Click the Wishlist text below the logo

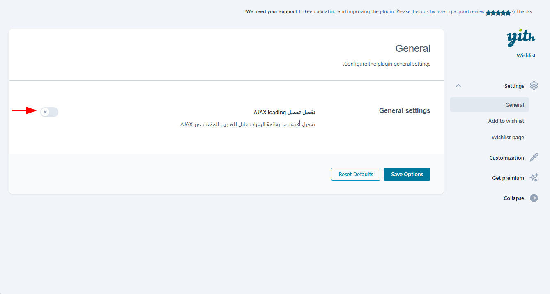pos(526,55)
